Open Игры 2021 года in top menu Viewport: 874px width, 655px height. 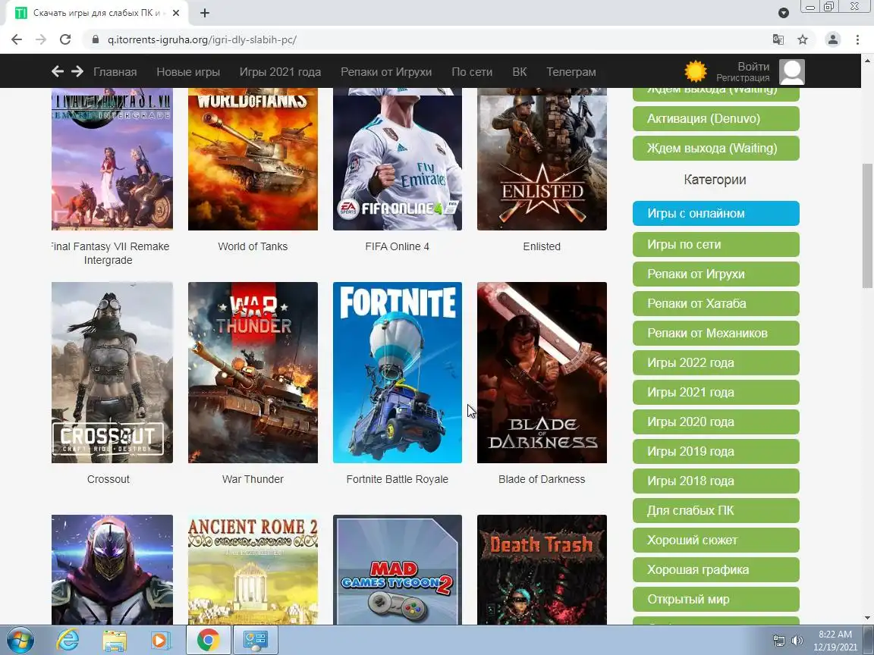click(x=280, y=72)
